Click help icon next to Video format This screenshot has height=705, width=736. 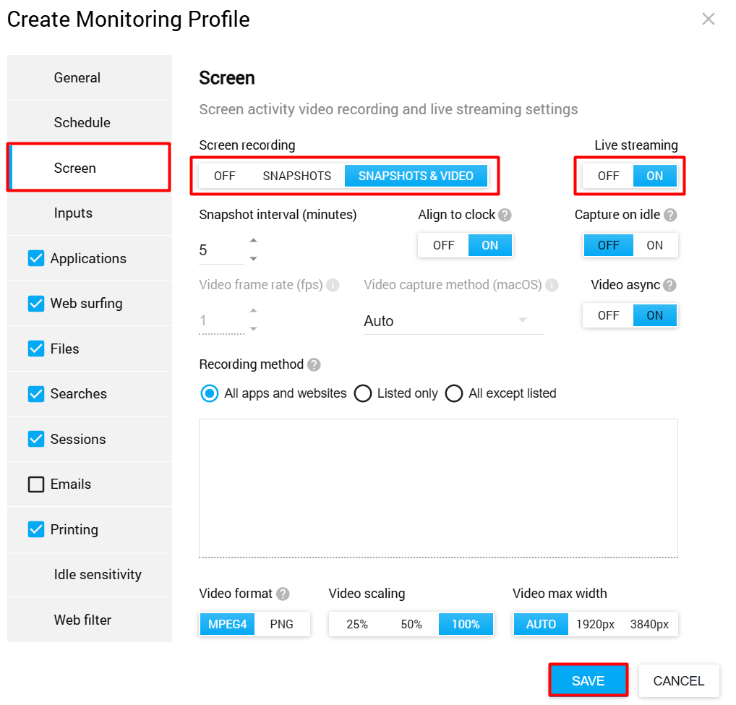tap(283, 594)
